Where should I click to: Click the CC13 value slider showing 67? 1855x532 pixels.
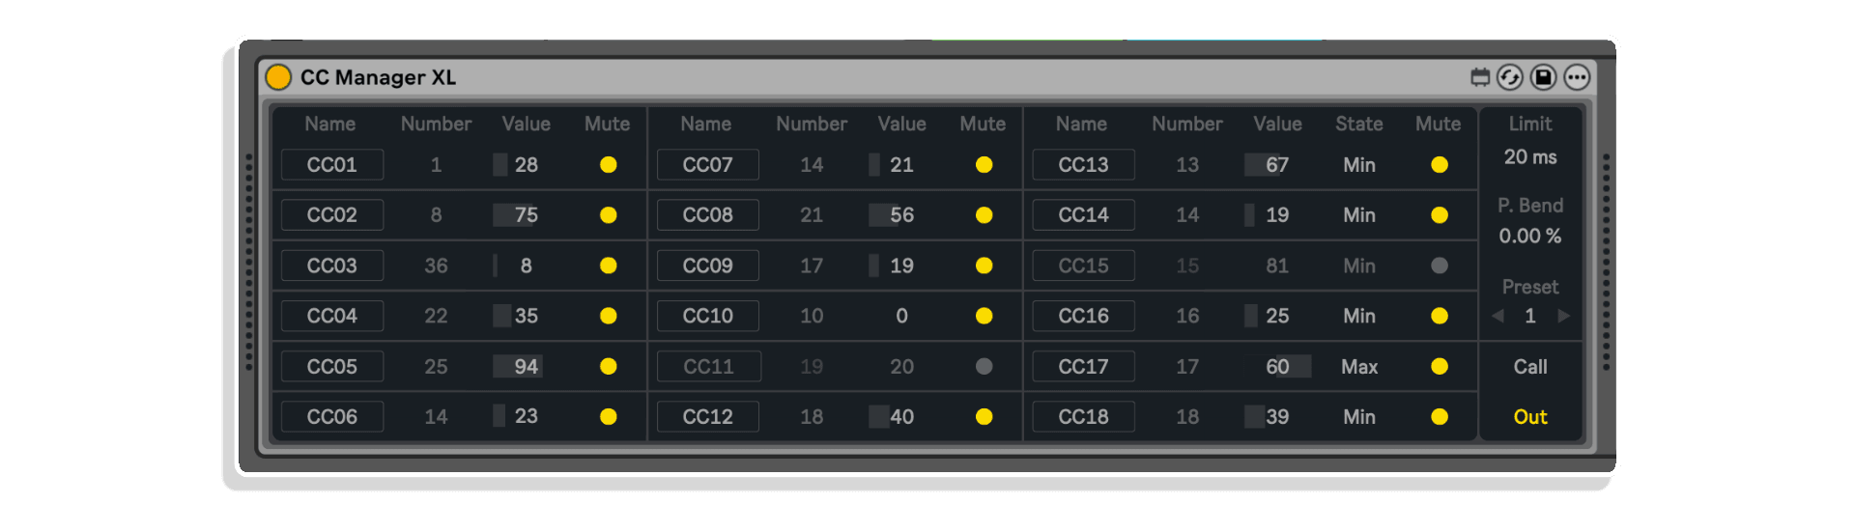click(1277, 165)
